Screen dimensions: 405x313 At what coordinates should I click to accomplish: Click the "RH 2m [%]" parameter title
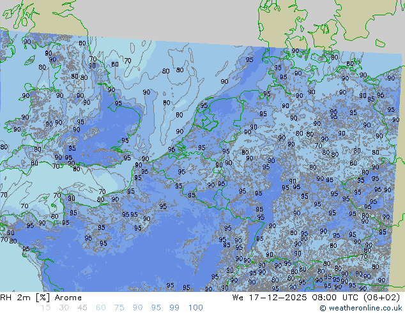(24, 298)
